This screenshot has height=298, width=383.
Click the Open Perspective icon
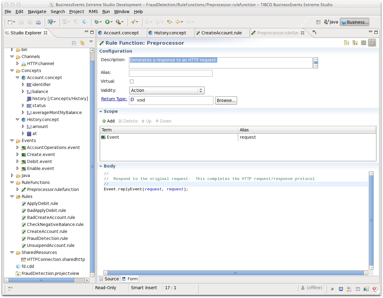[318, 22]
